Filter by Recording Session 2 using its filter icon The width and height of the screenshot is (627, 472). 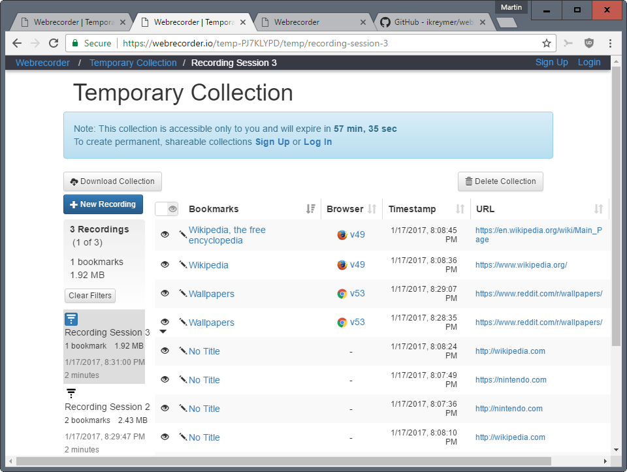click(71, 393)
